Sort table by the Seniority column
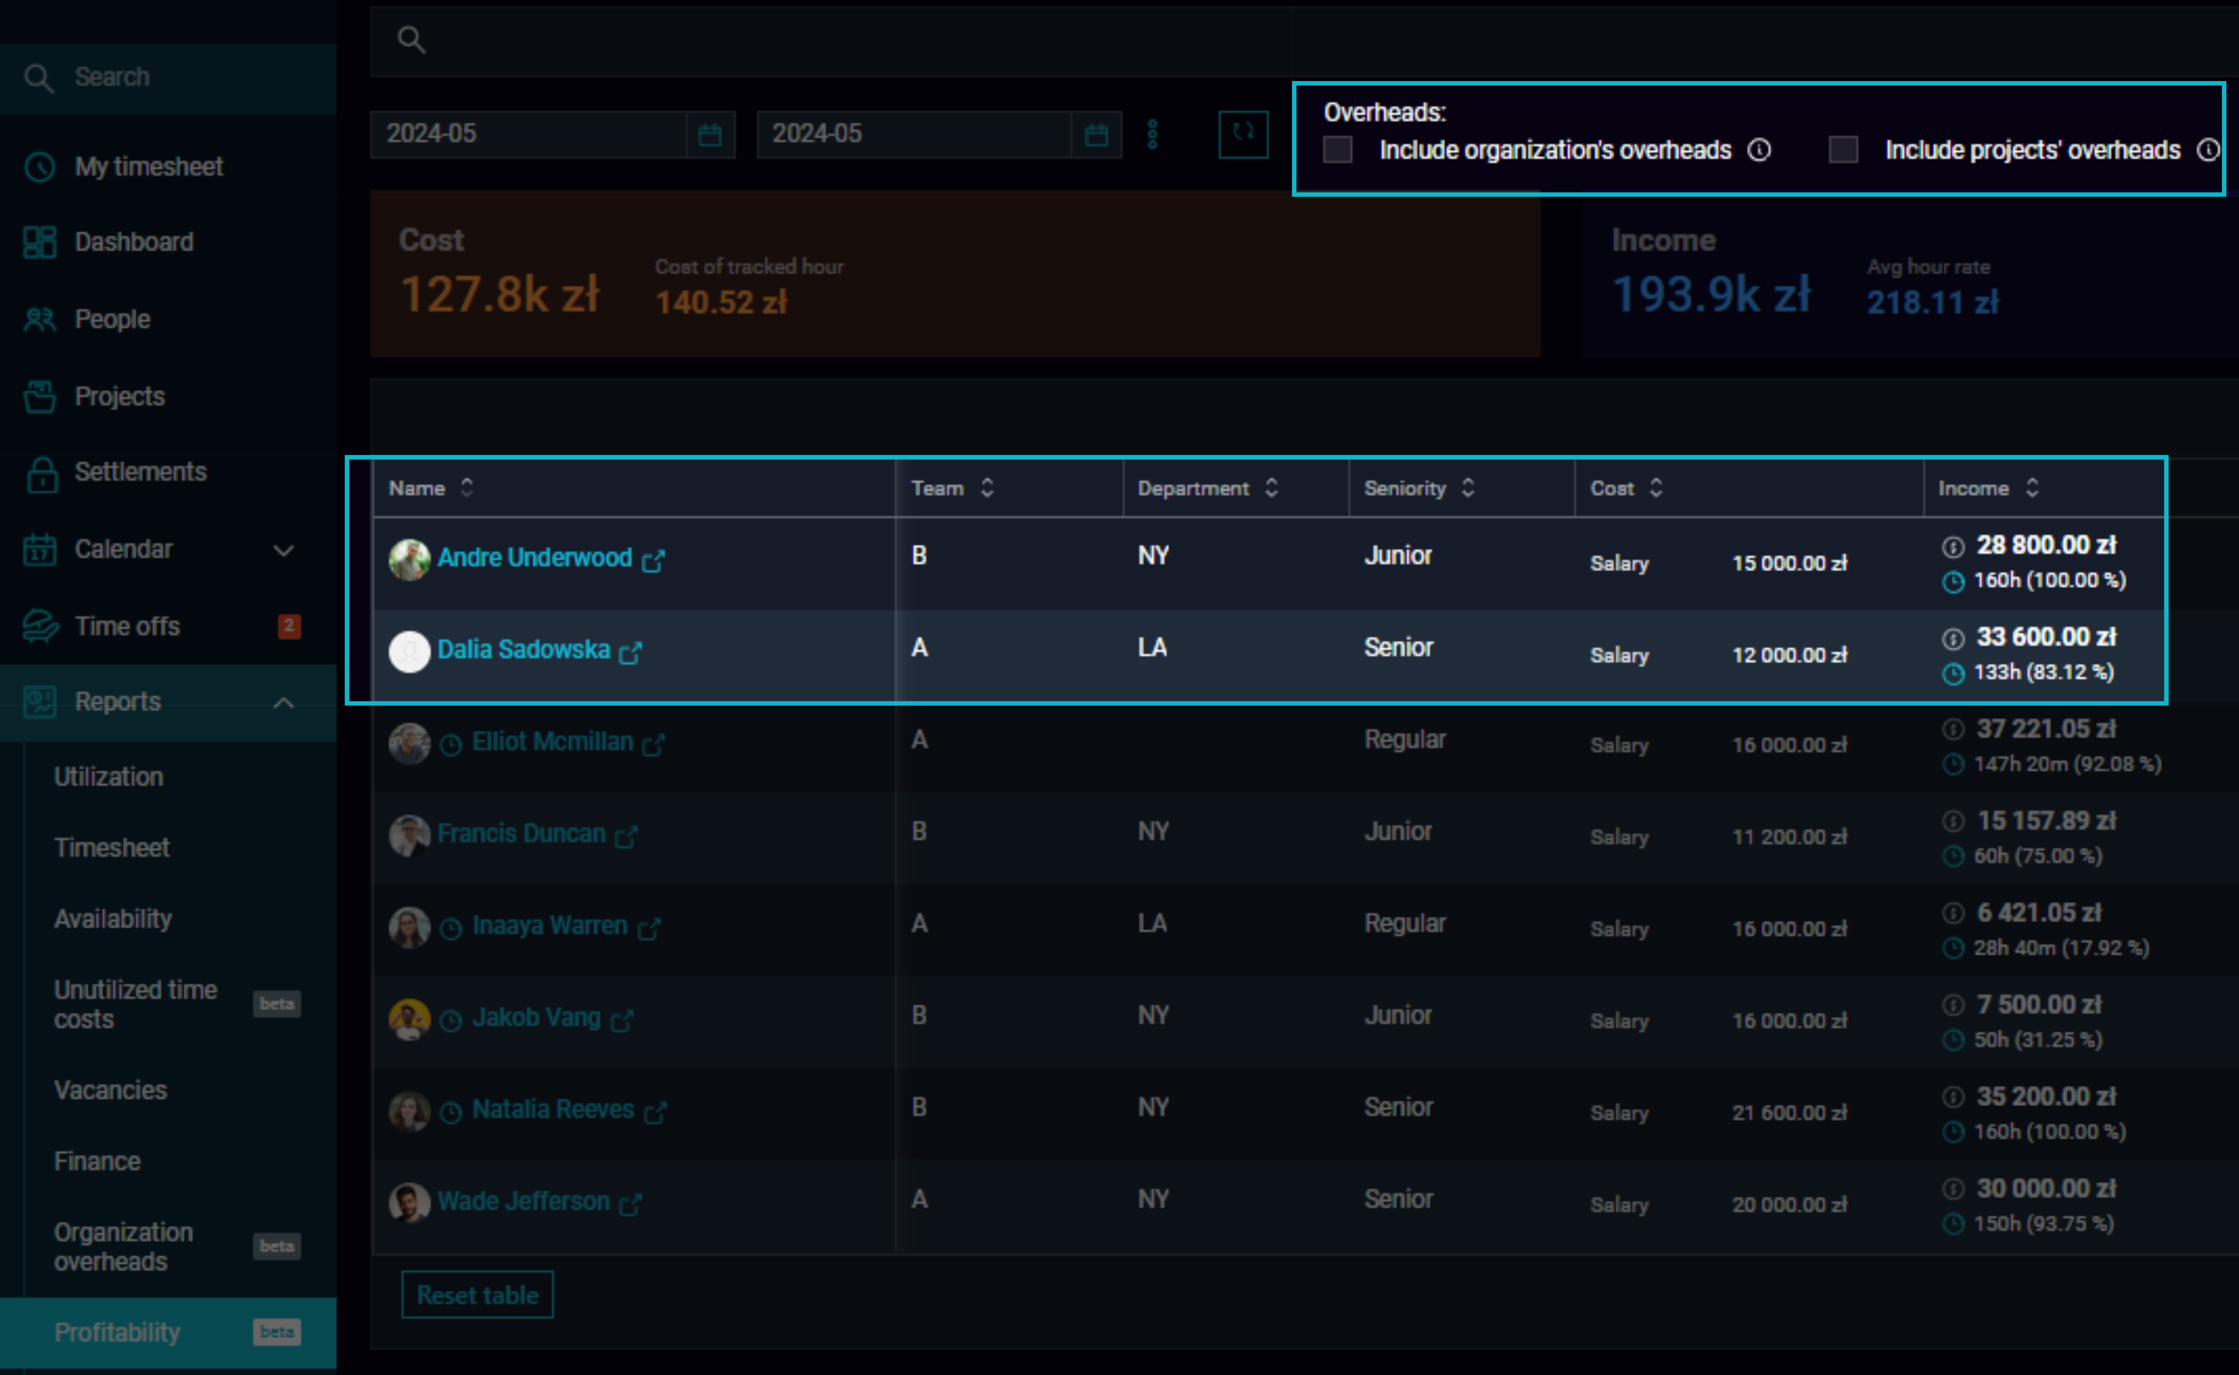The height and width of the screenshot is (1375, 2239). 1418,488
